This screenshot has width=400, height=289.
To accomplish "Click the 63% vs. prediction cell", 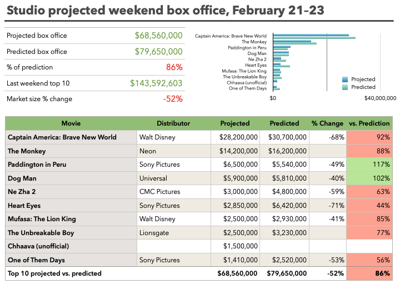I will (369, 192).
